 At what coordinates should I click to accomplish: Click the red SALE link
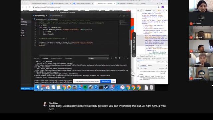coord(128,11)
